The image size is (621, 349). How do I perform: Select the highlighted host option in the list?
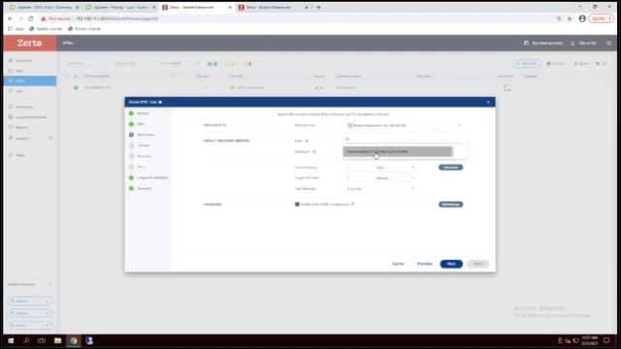click(x=398, y=151)
